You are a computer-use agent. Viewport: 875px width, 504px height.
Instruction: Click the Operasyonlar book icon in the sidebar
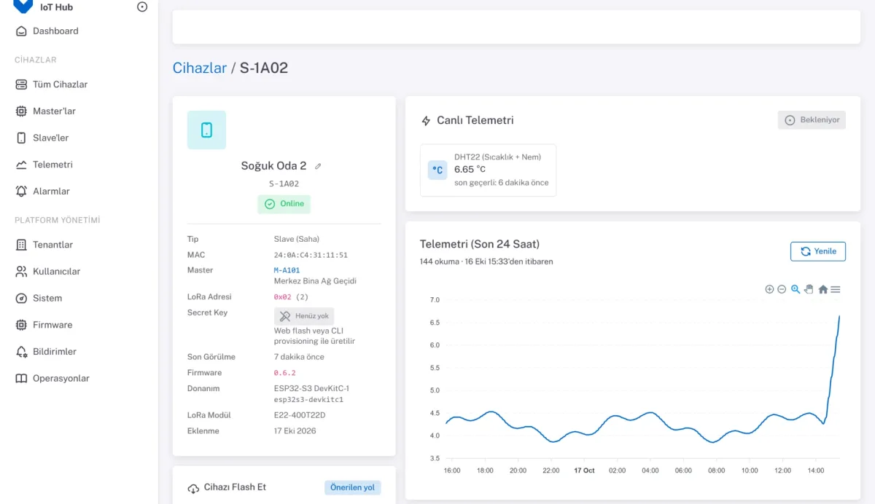click(x=21, y=378)
